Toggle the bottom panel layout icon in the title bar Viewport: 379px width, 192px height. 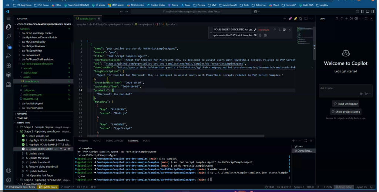tap(368, 11)
